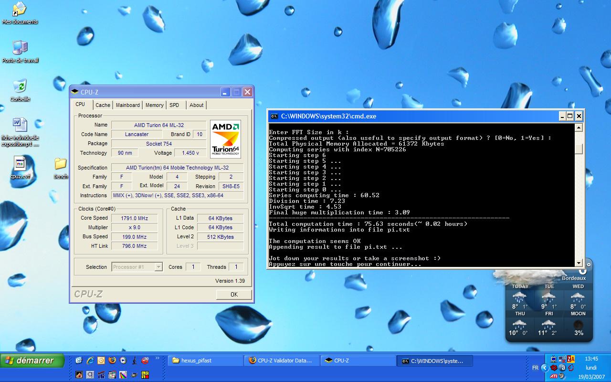Viewport: 611px width, 382px height.
Task: Click the cmd scrollbar down arrow
Action: 579,263
